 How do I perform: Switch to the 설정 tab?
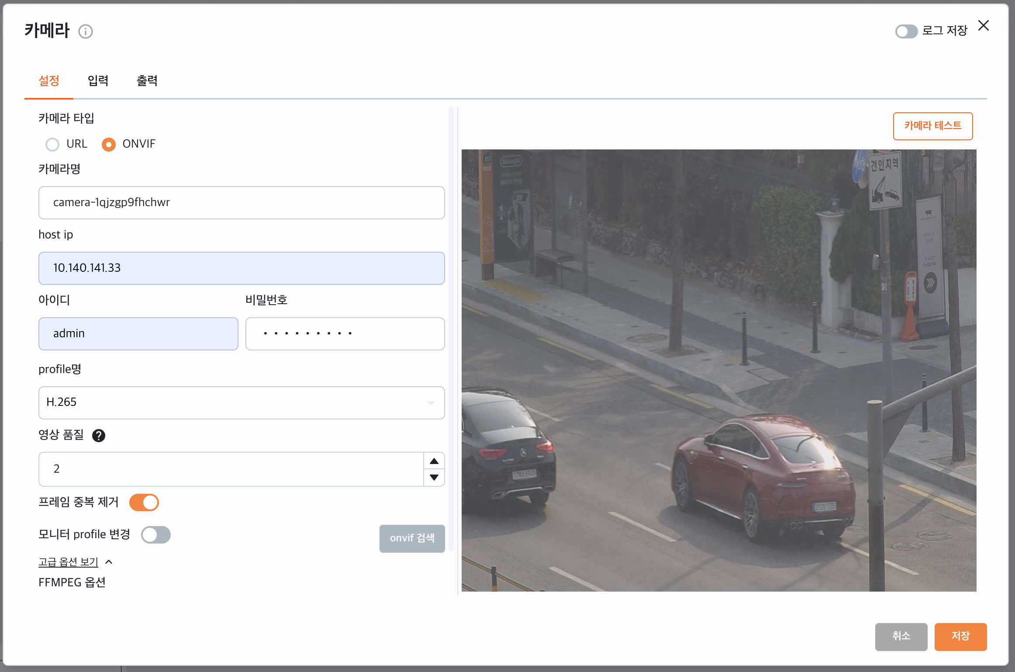coord(49,81)
